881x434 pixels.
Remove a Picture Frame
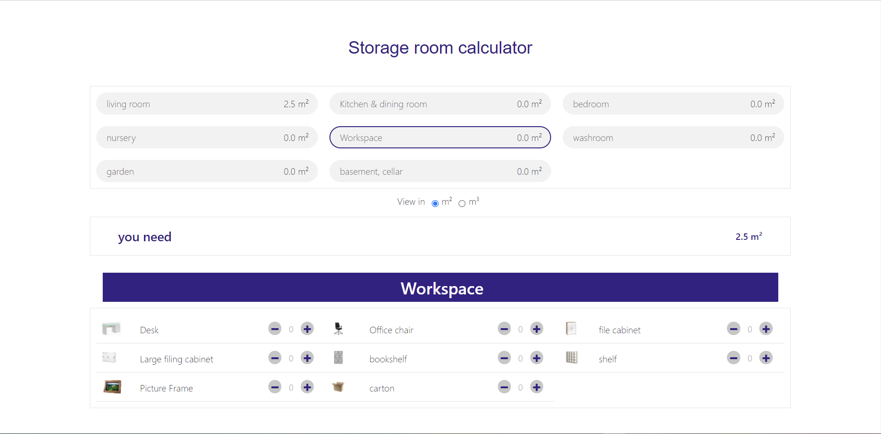[x=275, y=387]
